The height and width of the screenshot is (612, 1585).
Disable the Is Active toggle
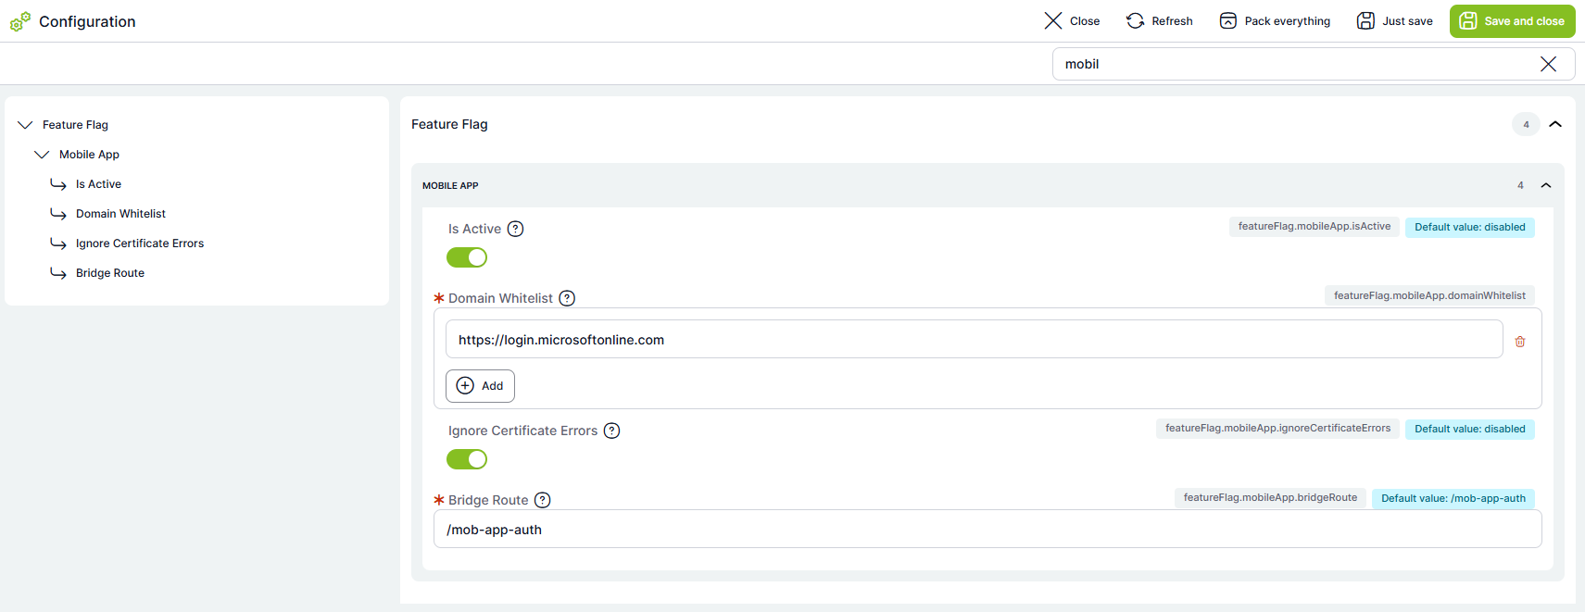(467, 257)
